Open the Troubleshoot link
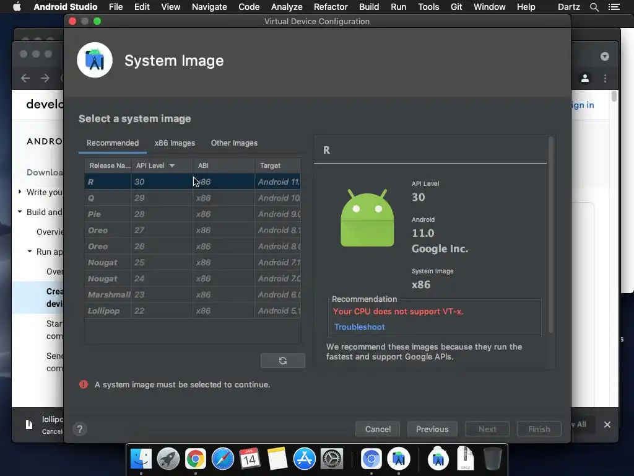 (360, 327)
